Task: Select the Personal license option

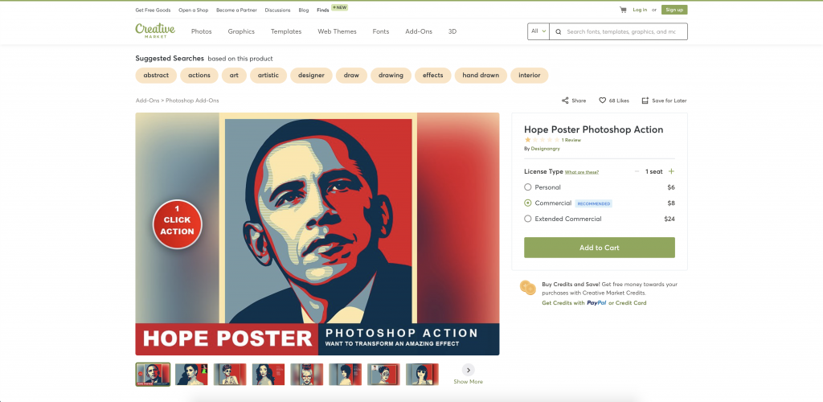Action: 527,187
